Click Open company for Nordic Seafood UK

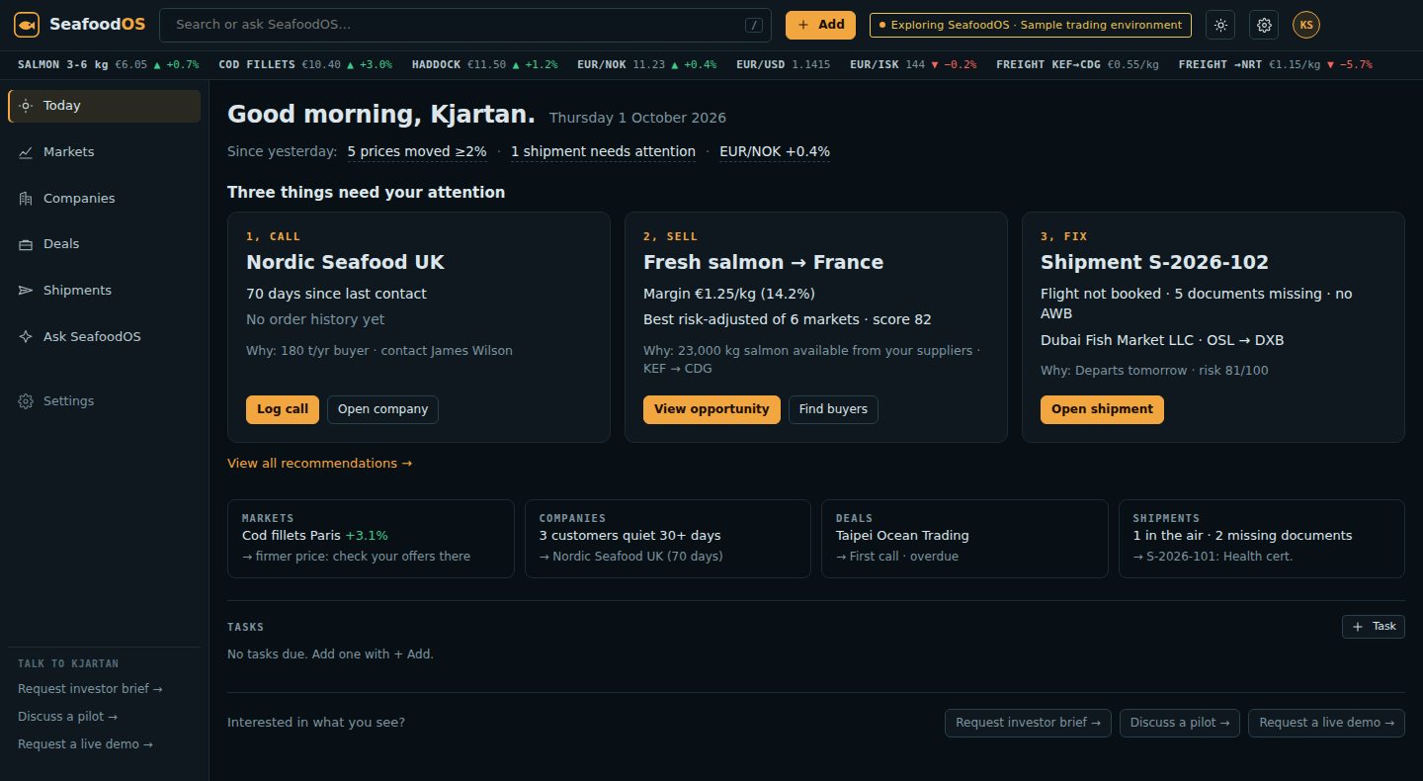click(x=382, y=409)
